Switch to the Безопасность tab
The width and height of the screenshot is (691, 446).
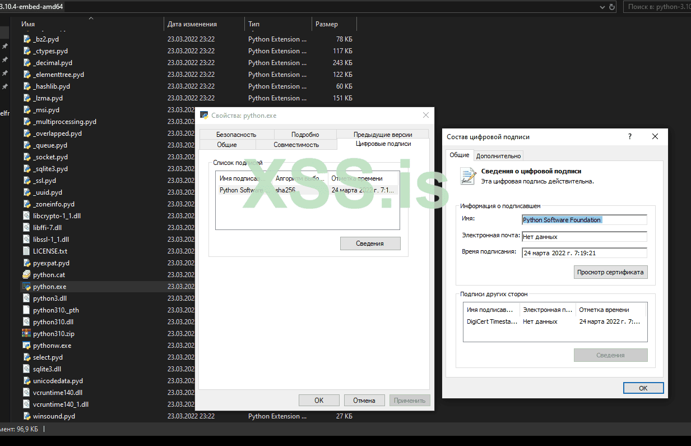(x=236, y=135)
